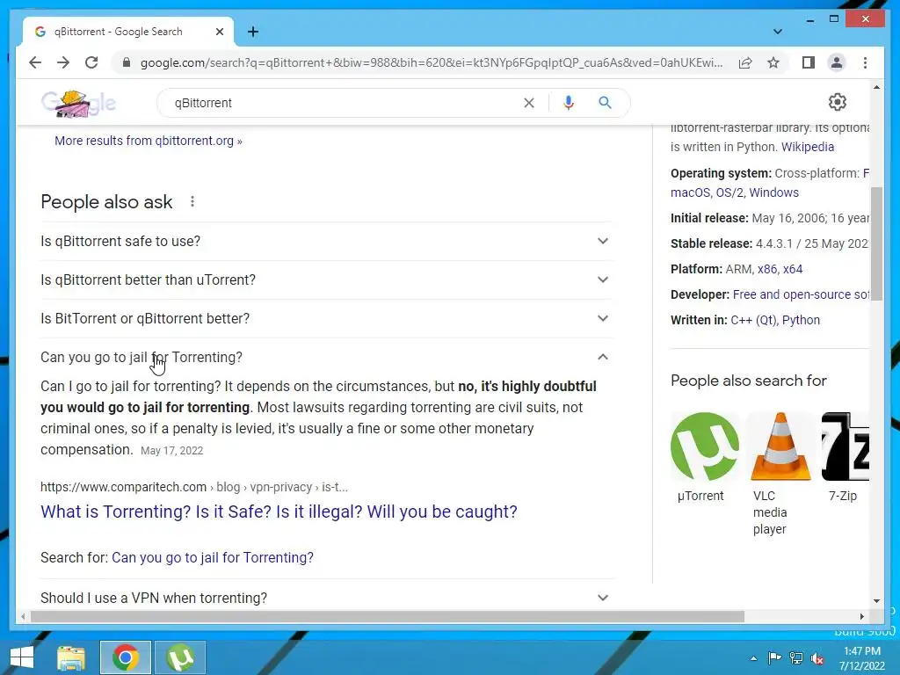Search for 'Can you go to jail for Torrenting?' link
The height and width of the screenshot is (675, 900).
tap(213, 557)
